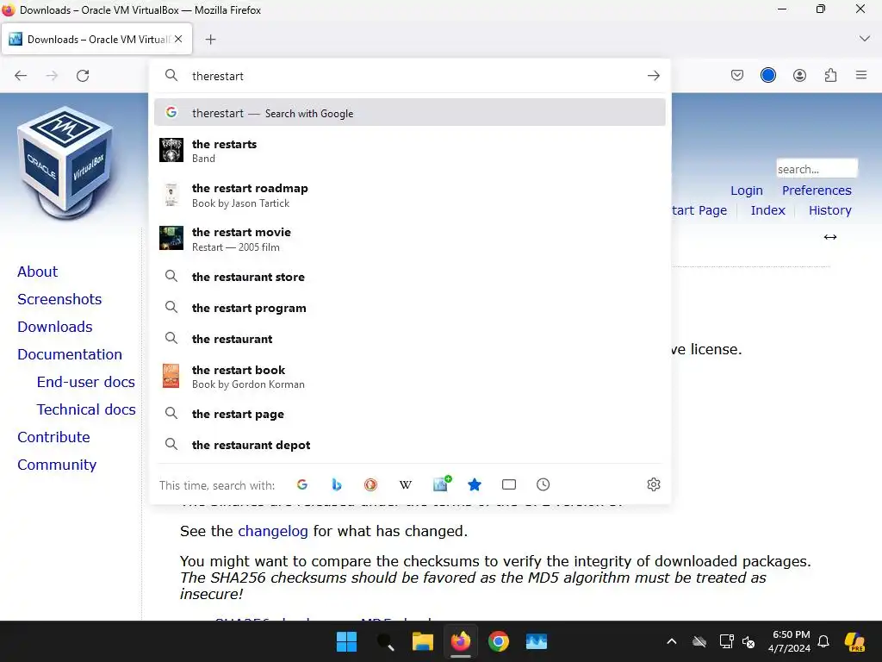Open the Extensions puzzle-piece menu
The image size is (882, 662).
(830, 76)
